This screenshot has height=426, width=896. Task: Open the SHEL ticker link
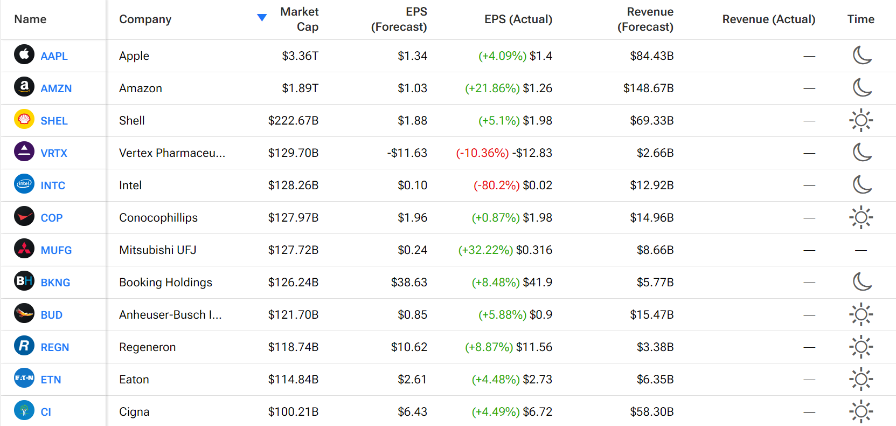(x=54, y=121)
